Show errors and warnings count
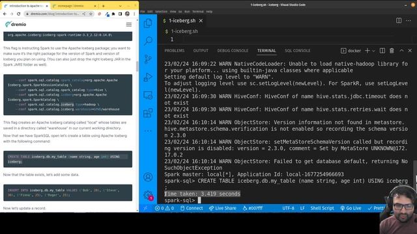 pyautogui.click(x=164, y=208)
